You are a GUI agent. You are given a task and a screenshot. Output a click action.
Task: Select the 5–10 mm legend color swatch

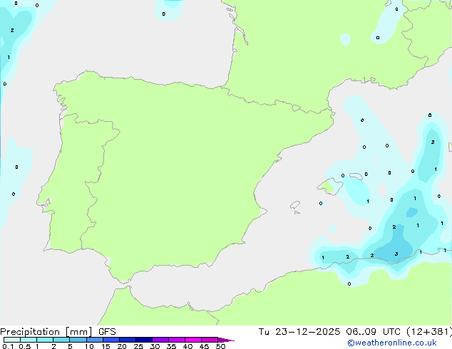[x=78, y=340]
